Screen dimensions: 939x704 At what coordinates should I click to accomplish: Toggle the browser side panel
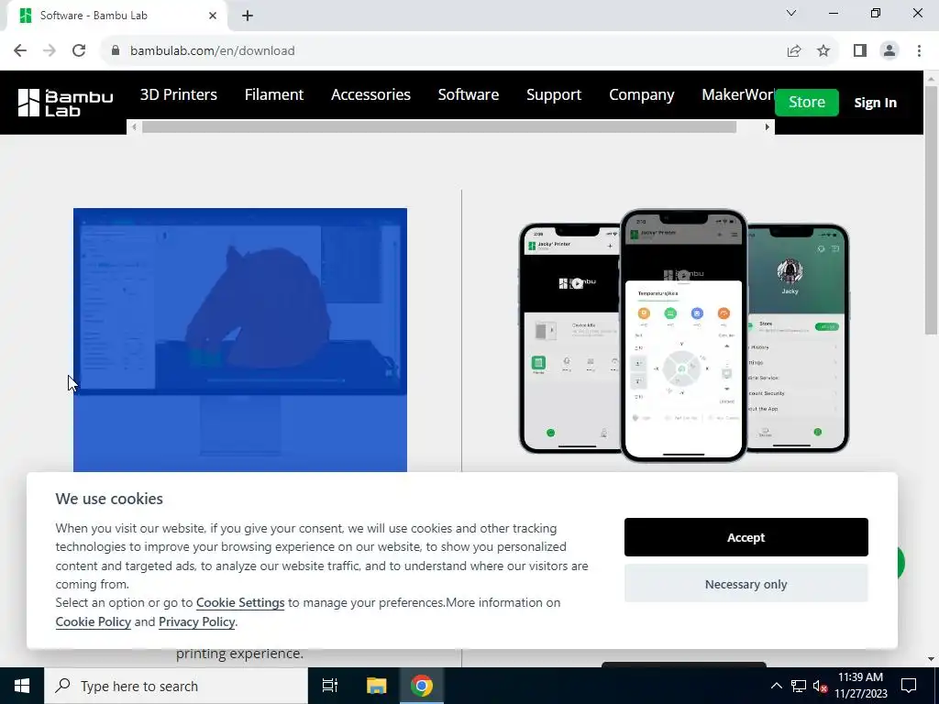point(860,51)
